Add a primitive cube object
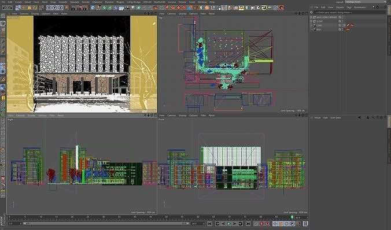Viewport: 391px width, 230px height. pos(93,8)
